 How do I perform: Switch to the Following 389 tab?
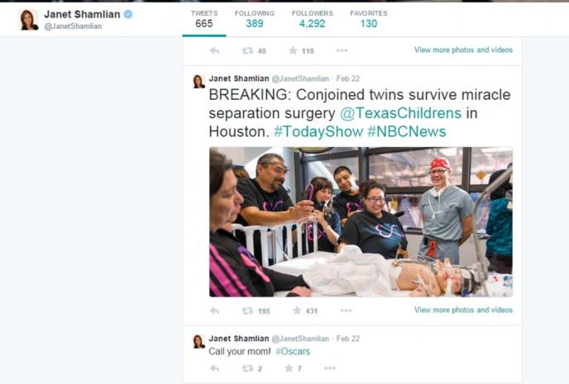255,19
